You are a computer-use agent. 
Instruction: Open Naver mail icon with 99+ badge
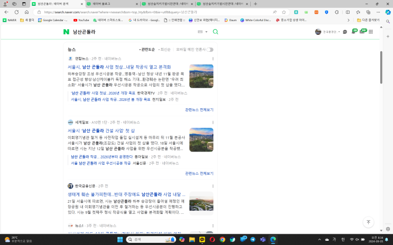pyautogui.click(x=362, y=32)
